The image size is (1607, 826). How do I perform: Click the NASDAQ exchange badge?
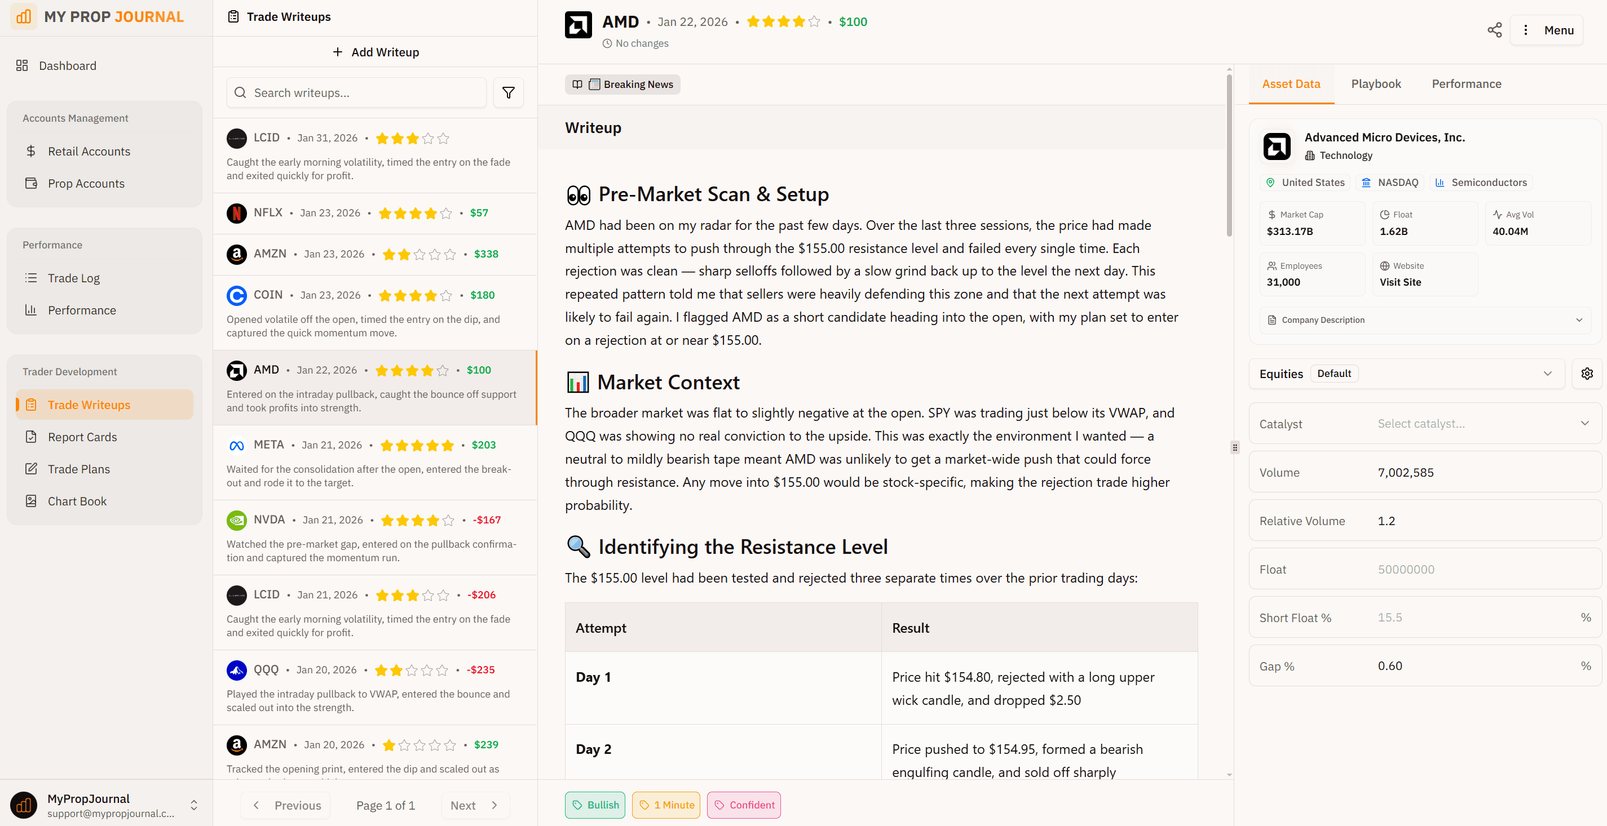(x=1389, y=182)
